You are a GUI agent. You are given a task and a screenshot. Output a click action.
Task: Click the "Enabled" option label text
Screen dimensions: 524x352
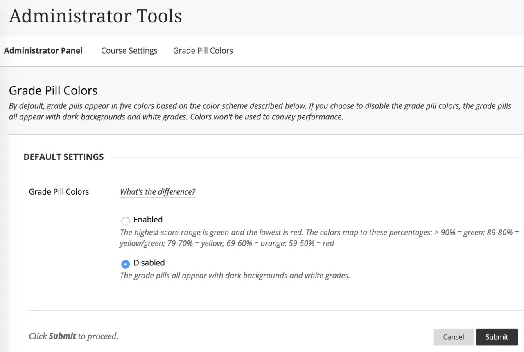pyautogui.click(x=148, y=220)
